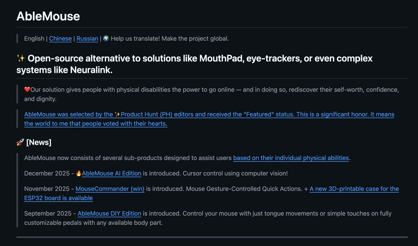Click the sparkles icon before Product Hunt
This screenshot has width=418, height=246.
point(117,114)
